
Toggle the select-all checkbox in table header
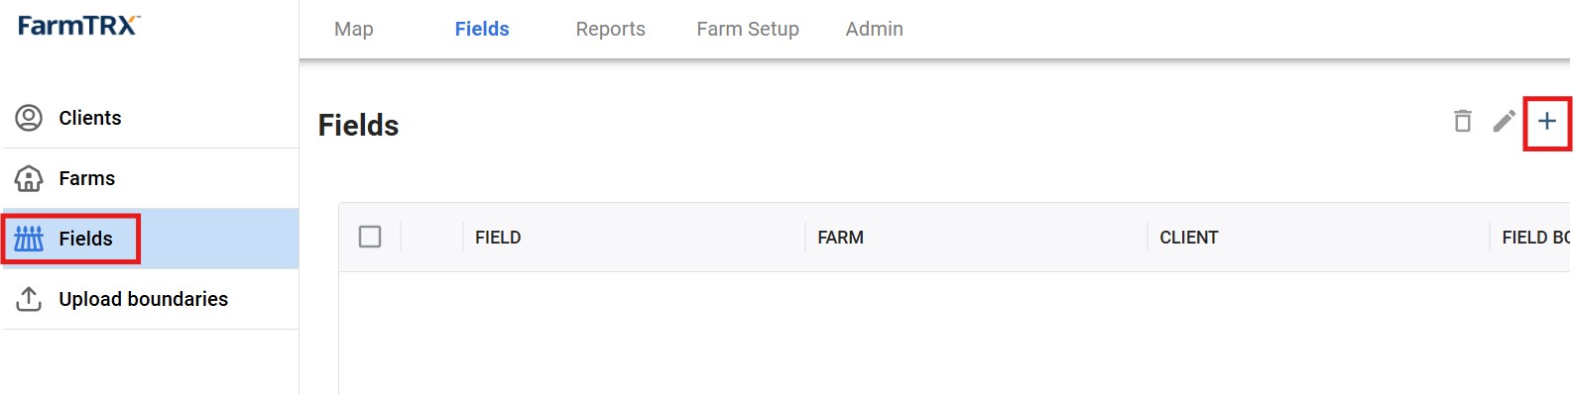pos(370,237)
